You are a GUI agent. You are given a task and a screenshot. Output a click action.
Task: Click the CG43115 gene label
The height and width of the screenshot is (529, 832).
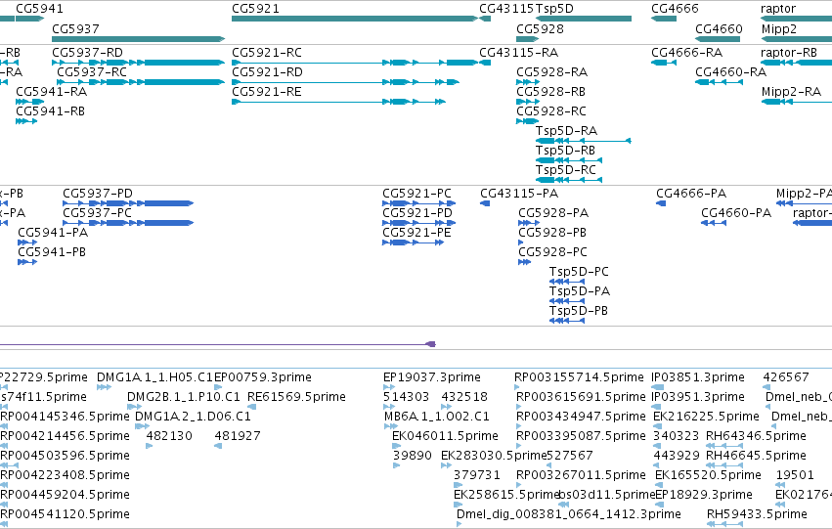[x=506, y=9]
